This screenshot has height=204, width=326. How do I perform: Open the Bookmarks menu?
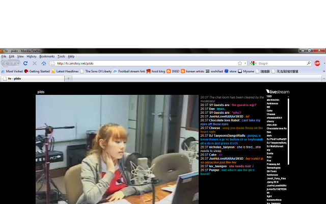pyautogui.click(x=47, y=56)
